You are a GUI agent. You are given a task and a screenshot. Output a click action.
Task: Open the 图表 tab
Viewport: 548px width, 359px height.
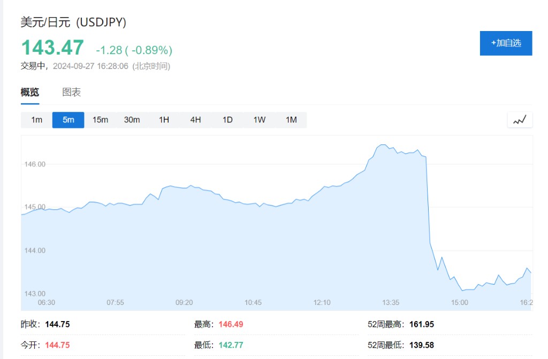pos(72,92)
